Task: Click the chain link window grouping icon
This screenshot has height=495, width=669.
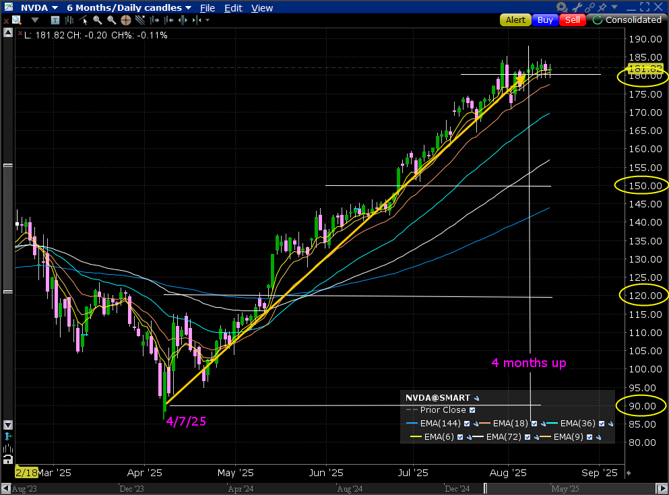Action: coord(590,7)
